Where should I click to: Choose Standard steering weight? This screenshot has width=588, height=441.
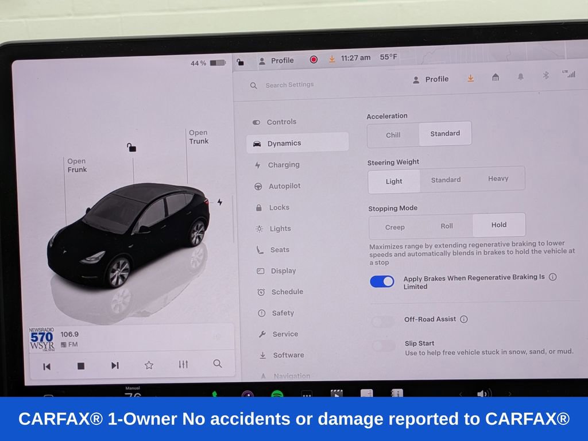click(x=446, y=180)
